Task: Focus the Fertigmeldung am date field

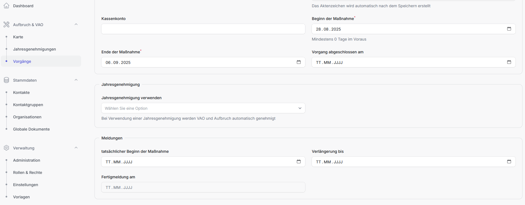Action: tap(203, 187)
